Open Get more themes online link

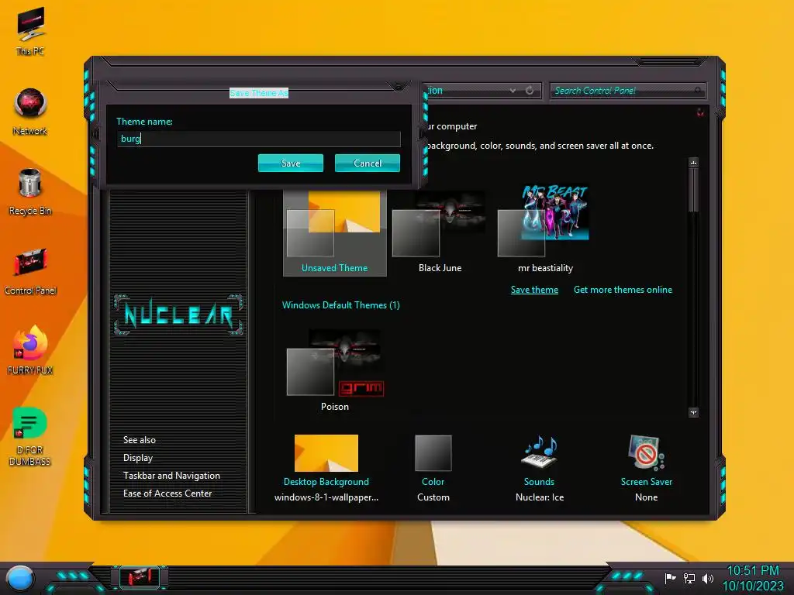tap(623, 290)
